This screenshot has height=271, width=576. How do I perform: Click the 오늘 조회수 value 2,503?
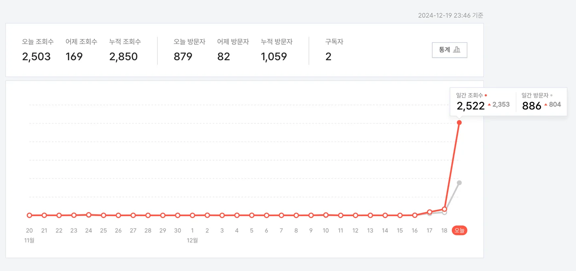[x=36, y=56]
